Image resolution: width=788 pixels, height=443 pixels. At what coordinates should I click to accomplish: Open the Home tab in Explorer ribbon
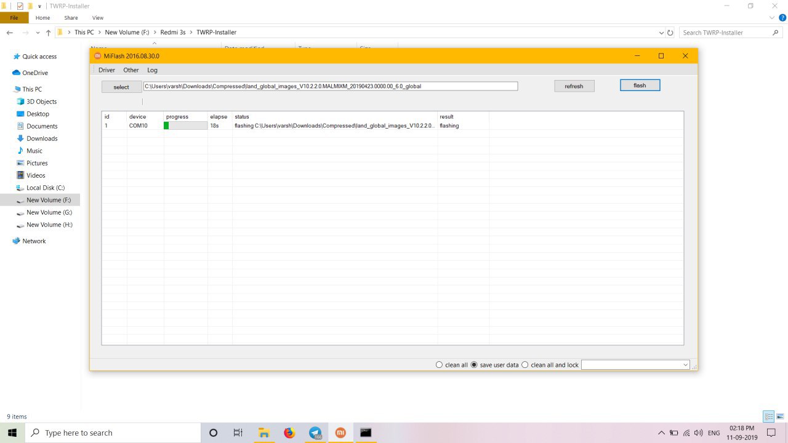(42, 18)
